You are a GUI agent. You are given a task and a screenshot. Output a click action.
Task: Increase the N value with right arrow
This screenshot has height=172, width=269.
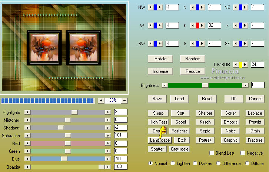coord(202,7)
